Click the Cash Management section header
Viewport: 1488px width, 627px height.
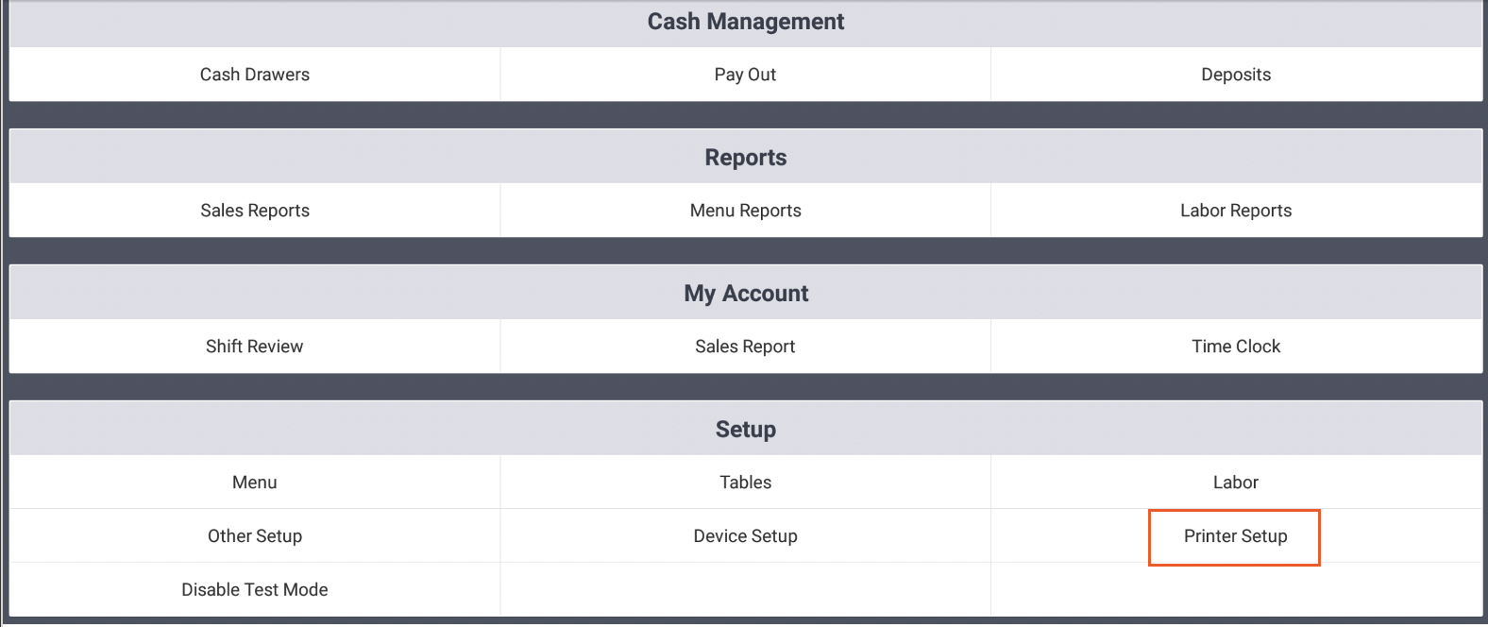click(745, 22)
